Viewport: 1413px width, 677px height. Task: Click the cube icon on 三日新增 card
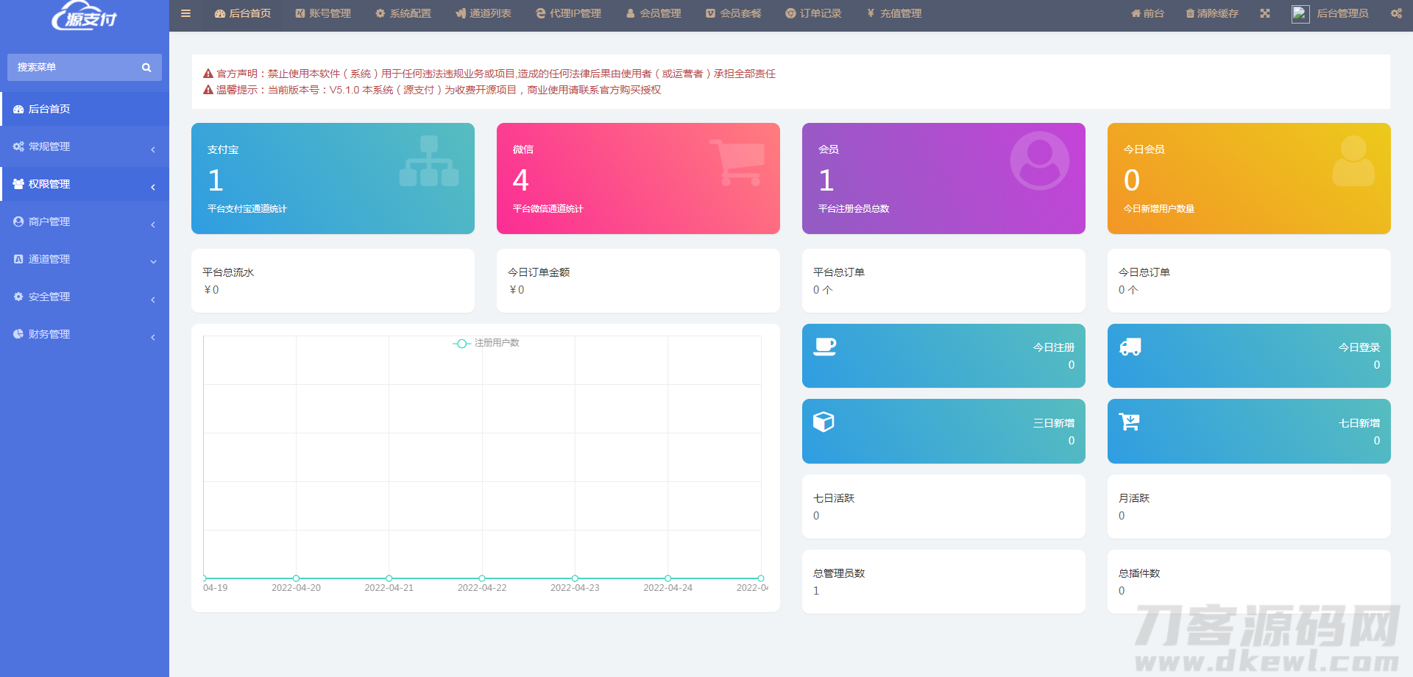(x=824, y=422)
